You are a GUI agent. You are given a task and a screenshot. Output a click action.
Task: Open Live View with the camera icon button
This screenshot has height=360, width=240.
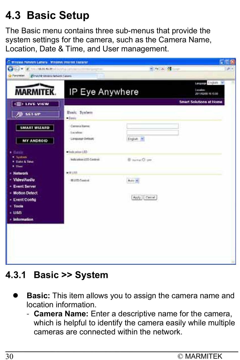[35, 104]
